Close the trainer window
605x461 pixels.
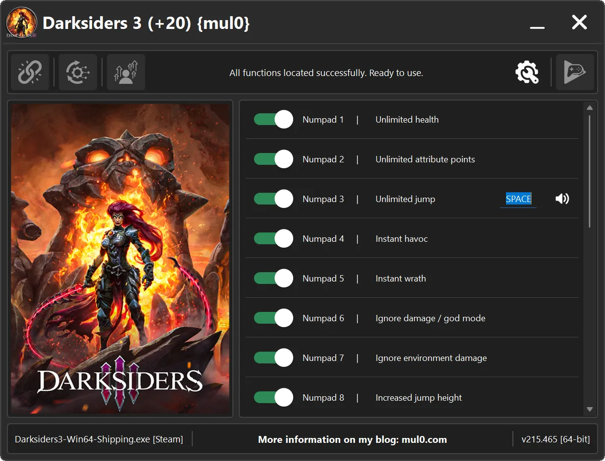point(580,22)
